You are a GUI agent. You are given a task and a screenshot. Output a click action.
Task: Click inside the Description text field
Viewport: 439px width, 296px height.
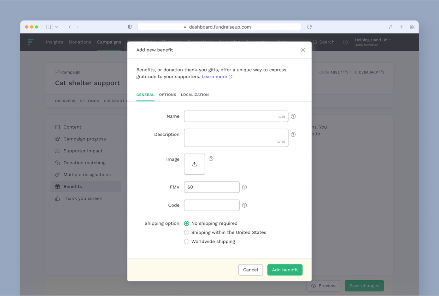coord(236,138)
